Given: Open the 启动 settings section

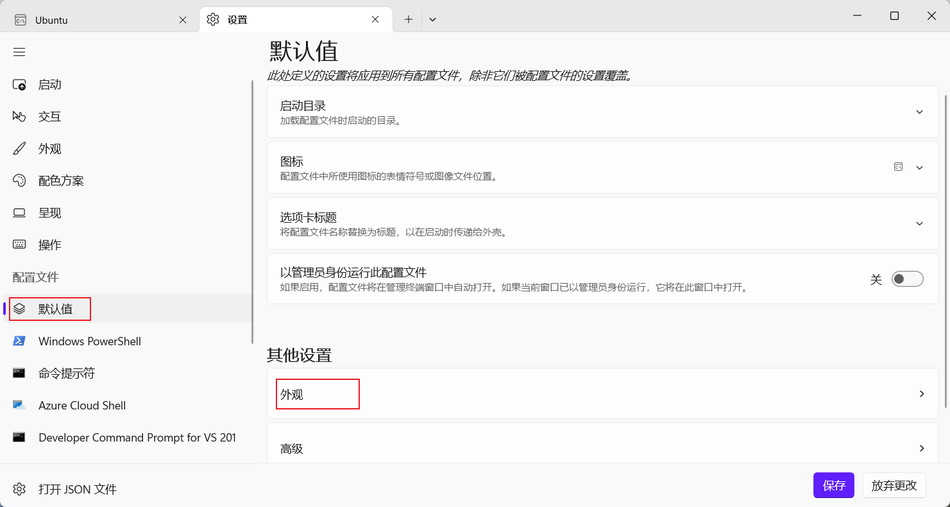Looking at the screenshot, I should [49, 84].
